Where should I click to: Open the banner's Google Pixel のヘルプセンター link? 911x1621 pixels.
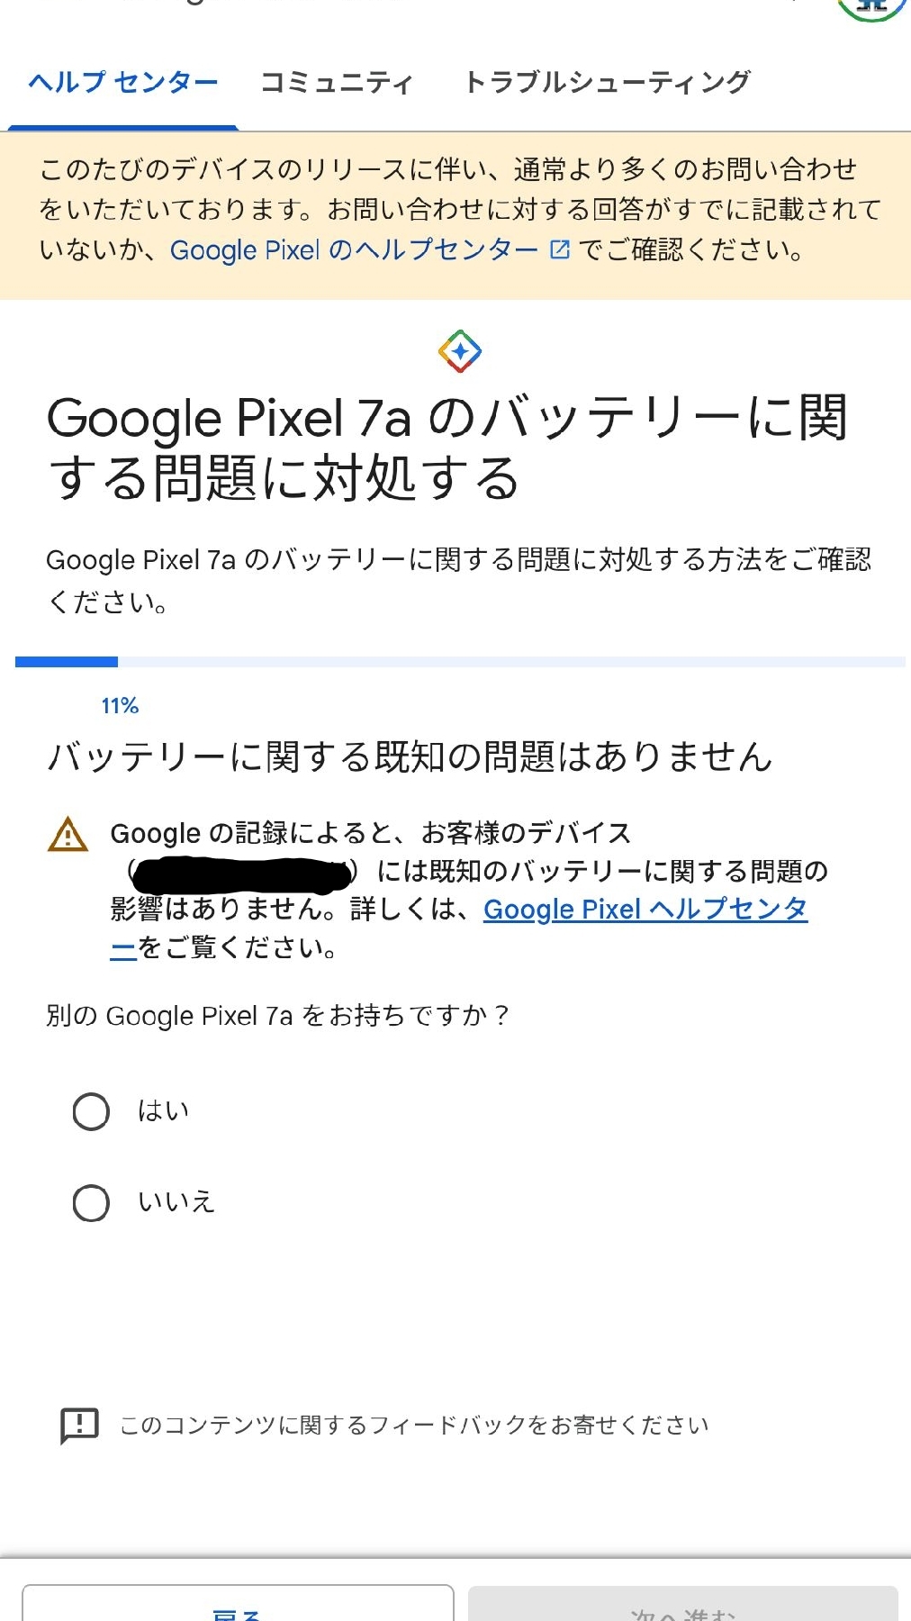354,249
